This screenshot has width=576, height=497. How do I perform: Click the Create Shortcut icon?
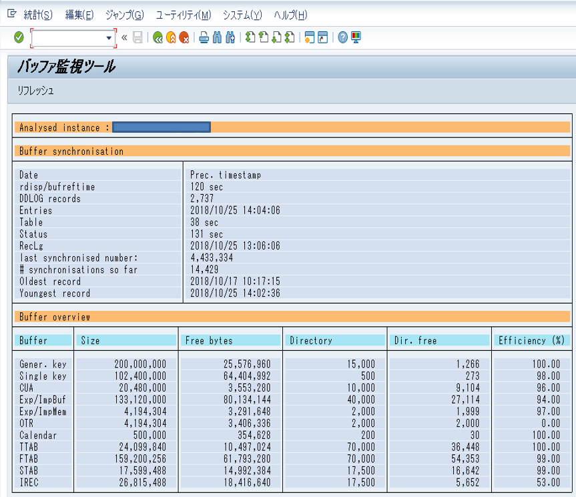pyautogui.click(x=323, y=37)
